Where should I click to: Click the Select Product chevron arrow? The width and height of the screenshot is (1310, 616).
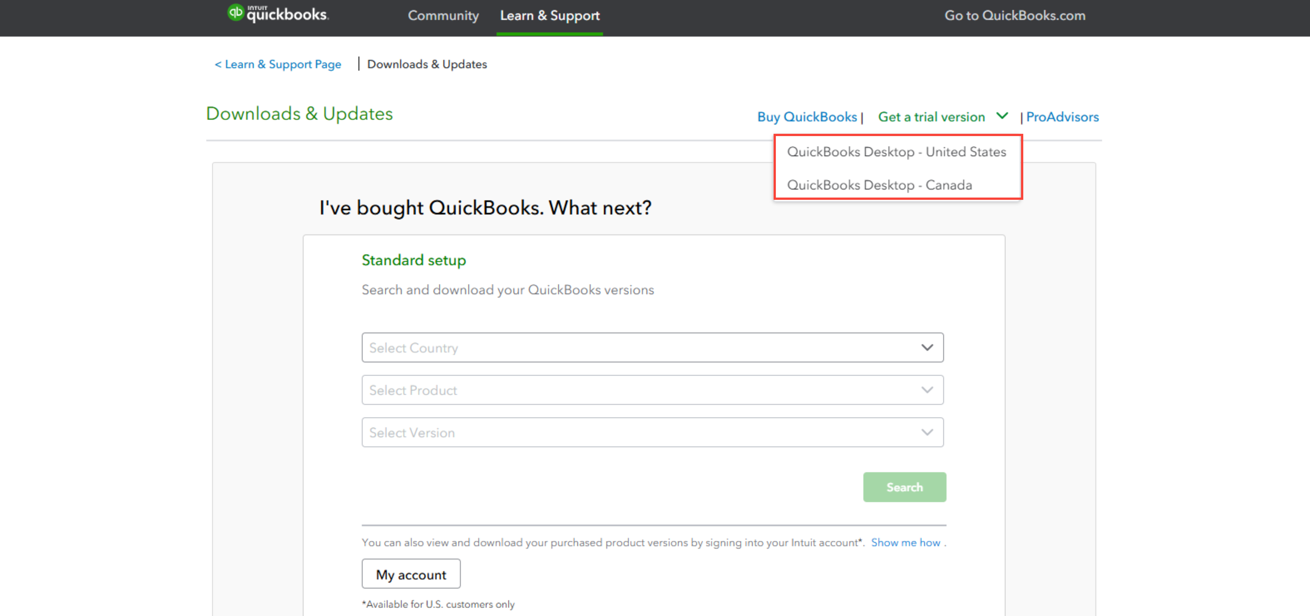[x=927, y=390]
